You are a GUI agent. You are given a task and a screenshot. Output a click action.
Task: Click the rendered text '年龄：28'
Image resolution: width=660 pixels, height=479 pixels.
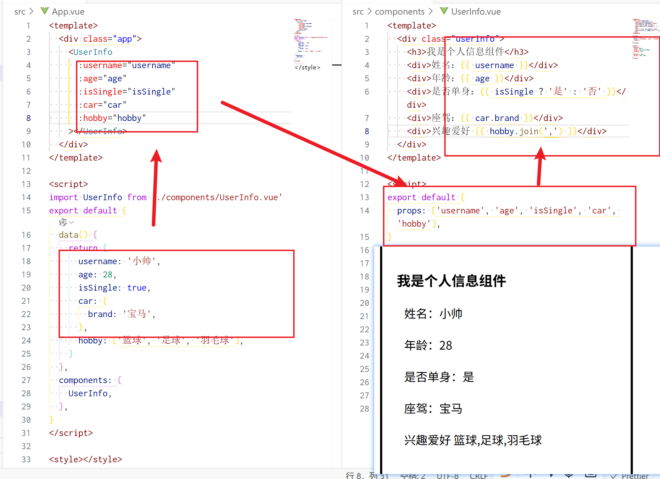click(428, 345)
